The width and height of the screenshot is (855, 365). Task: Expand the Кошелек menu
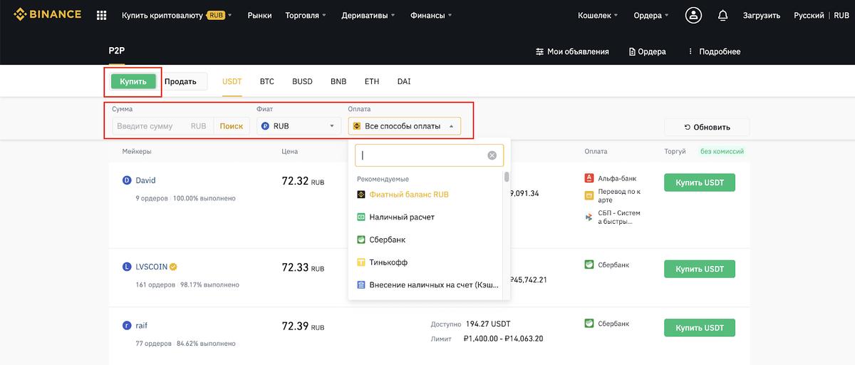coord(597,15)
